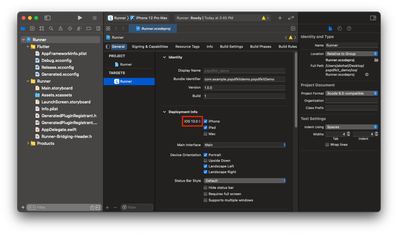Select Runner under PROJECT
398x235 pixels.
(x=126, y=64)
